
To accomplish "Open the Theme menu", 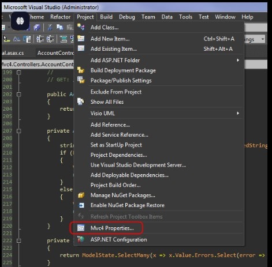I will pos(36,17).
